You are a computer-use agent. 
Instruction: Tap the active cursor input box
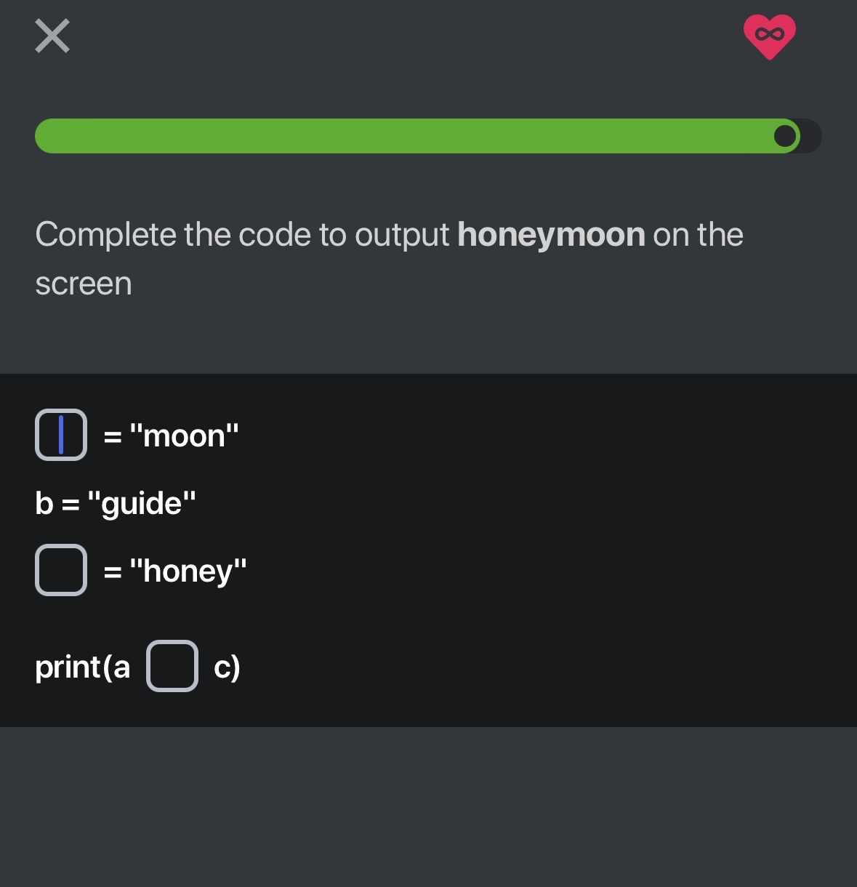point(61,435)
